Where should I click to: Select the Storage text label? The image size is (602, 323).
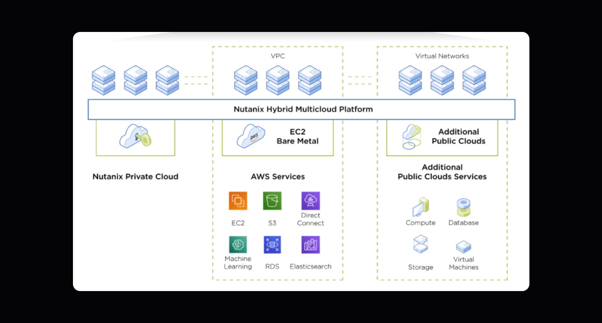[421, 267]
